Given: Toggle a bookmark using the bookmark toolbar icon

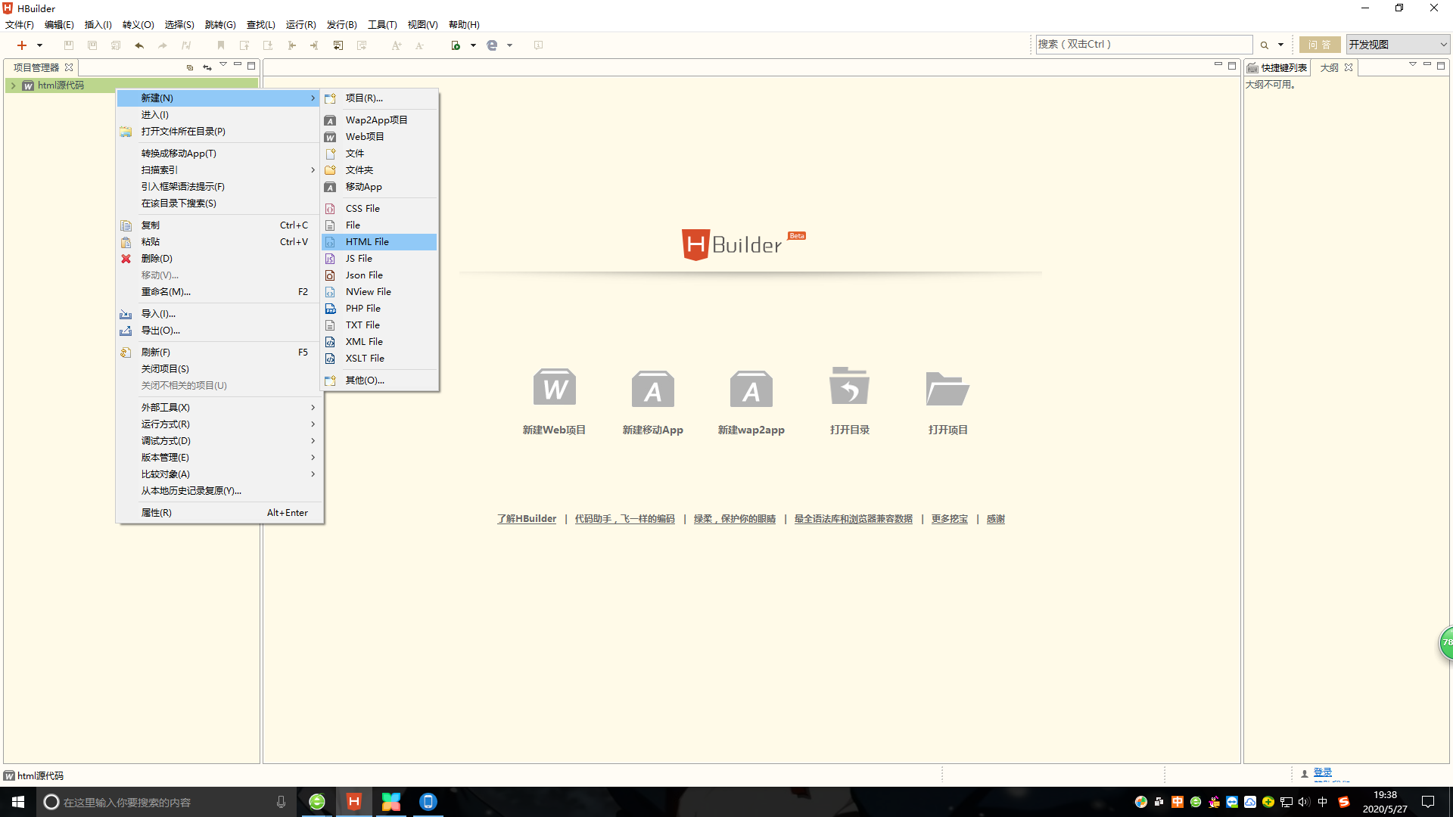Looking at the screenshot, I should point(220,45).
